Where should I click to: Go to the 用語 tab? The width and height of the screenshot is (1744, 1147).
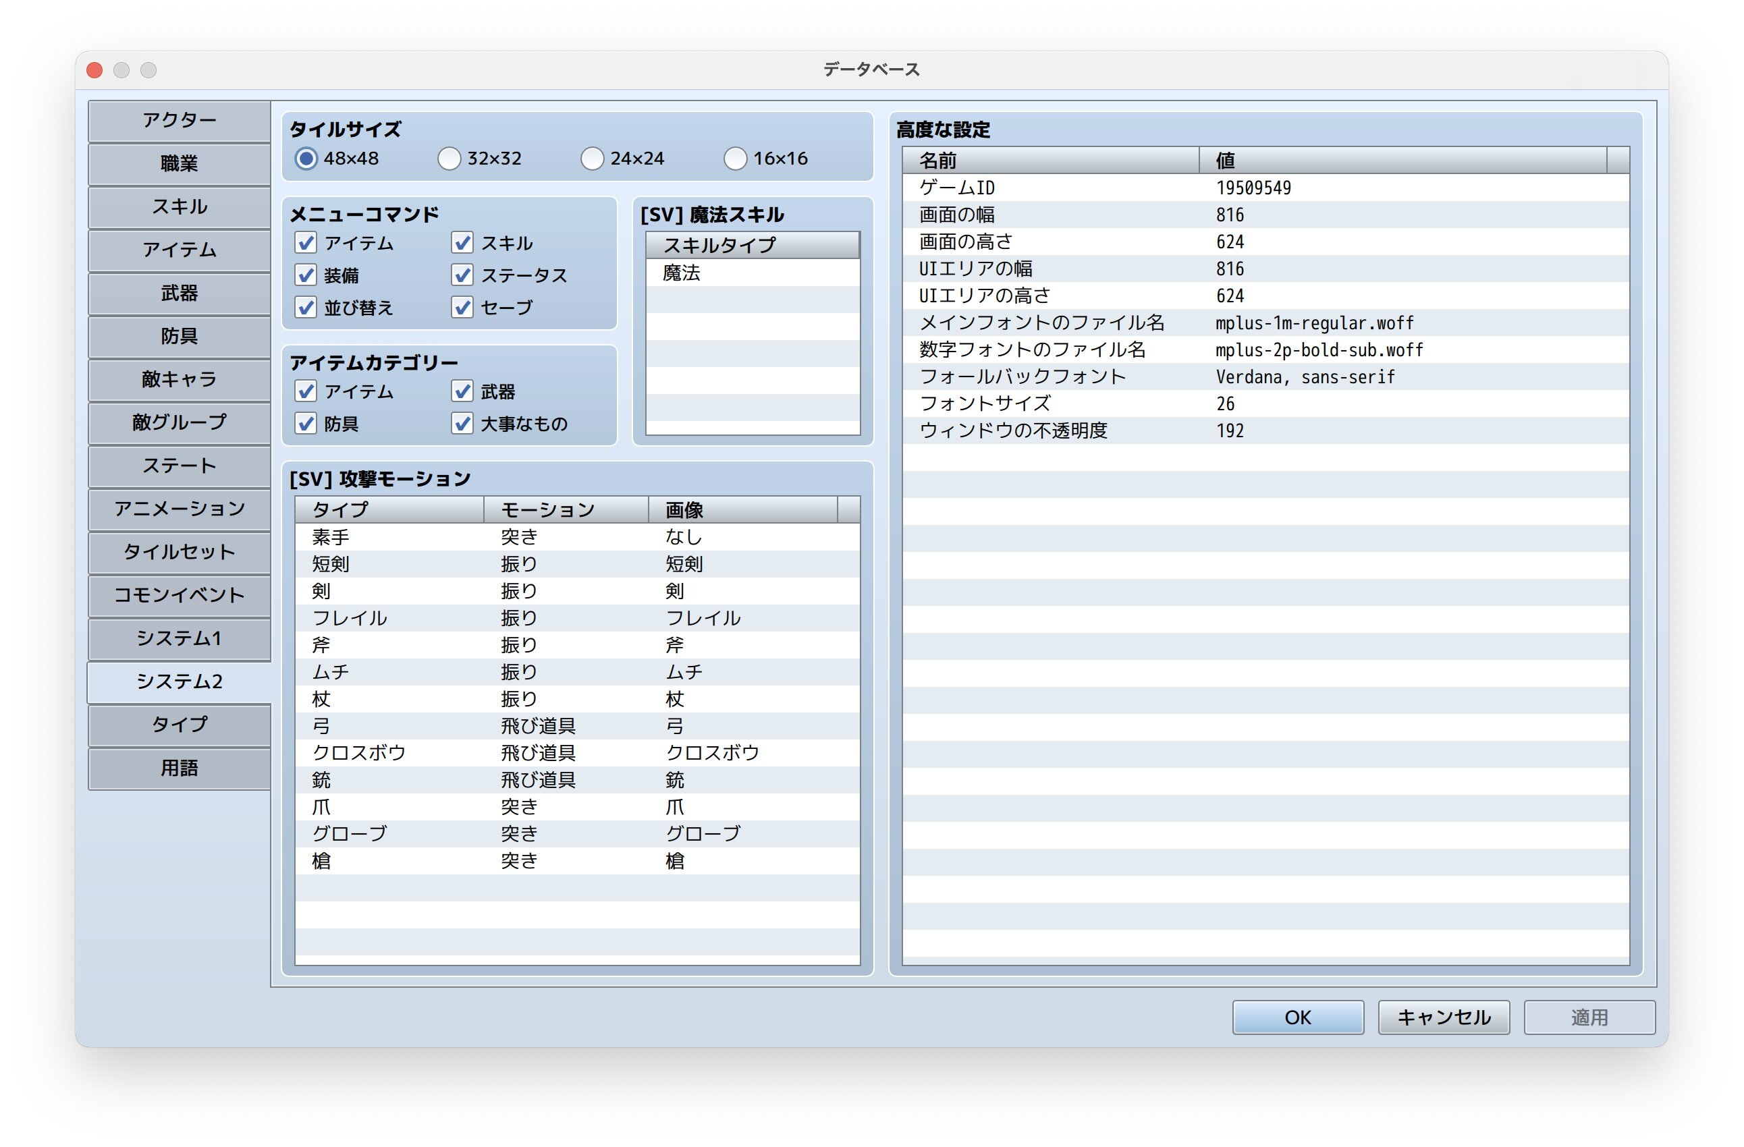(180, 768)
